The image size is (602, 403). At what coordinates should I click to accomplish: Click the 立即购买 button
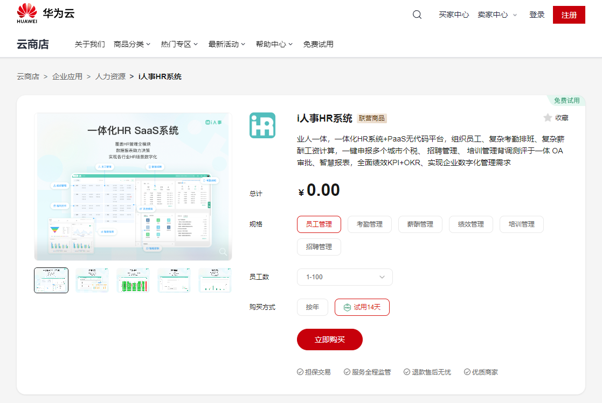[x=329, y=340]
